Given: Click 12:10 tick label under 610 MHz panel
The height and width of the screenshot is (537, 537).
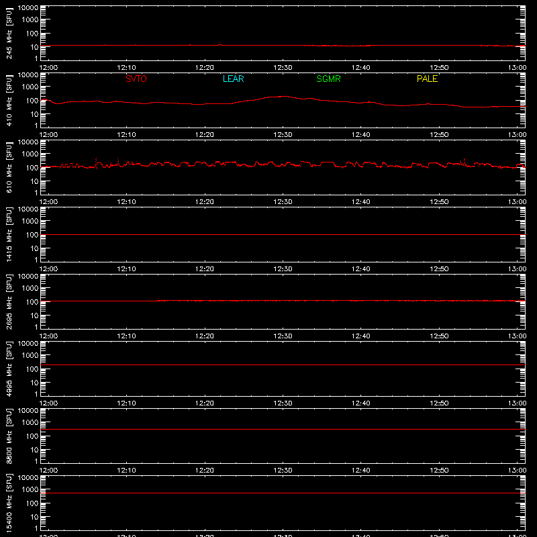Looking at the screenshot, I should click(x=126, y=202).
